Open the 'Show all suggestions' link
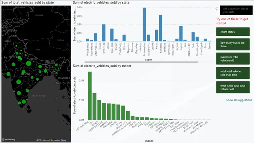Image resolution: width=254 pixels, height=143 pixels. (239, 100)
